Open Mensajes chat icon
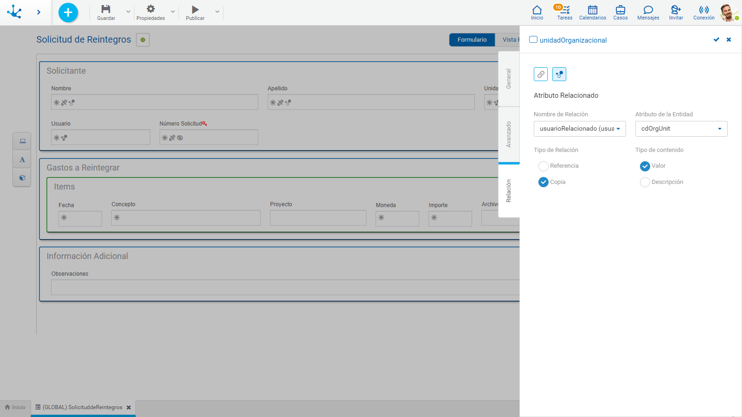Viewport: 742px width, 417px height. point(648,13)
